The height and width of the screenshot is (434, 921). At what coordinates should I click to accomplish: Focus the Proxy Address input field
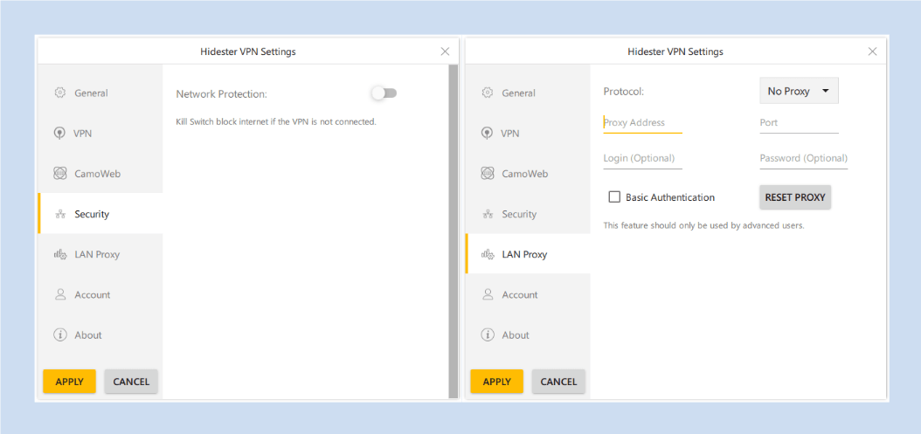[642, 123]
